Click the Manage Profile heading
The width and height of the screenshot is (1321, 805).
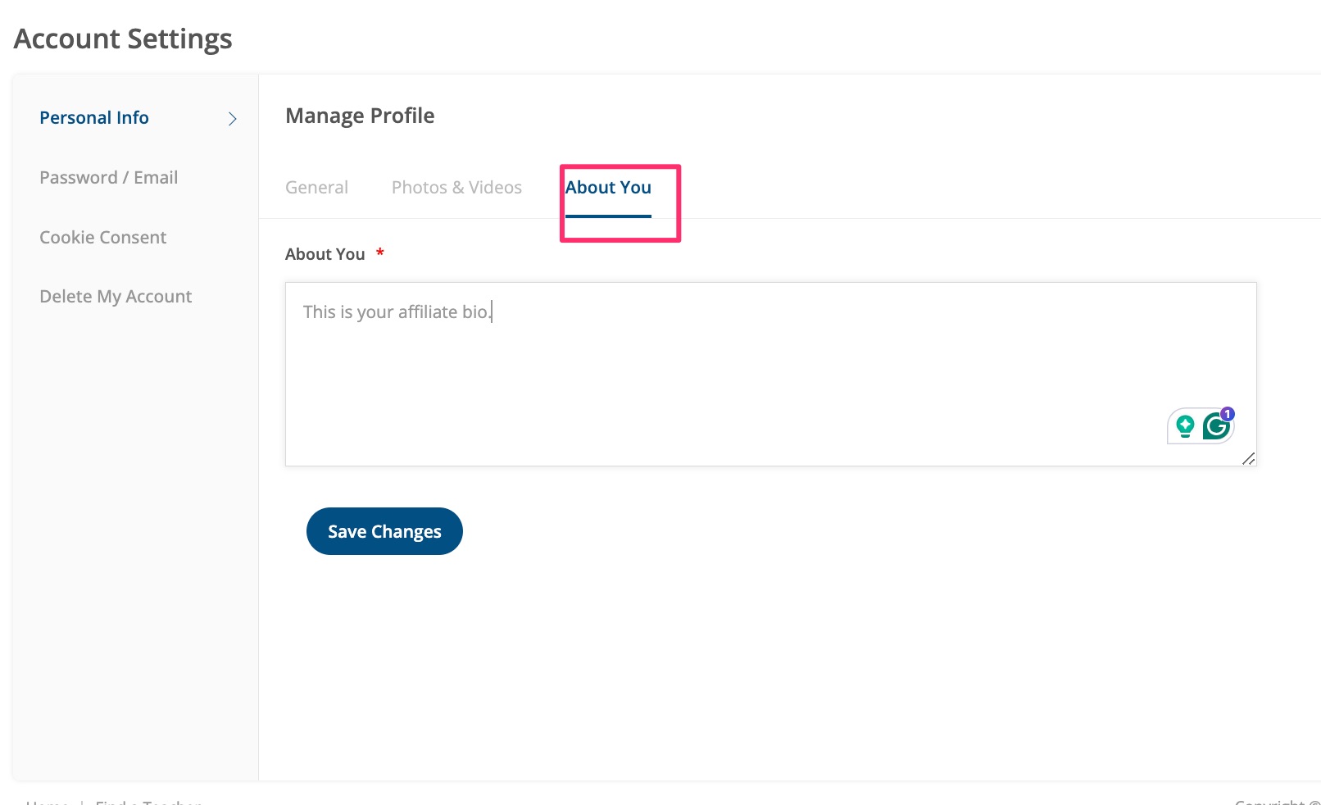pyautogui.click(x=360, y=116)
